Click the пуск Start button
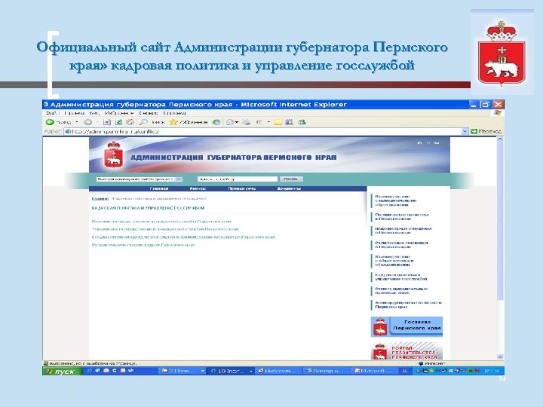543x407 pixels. (x=63, y=371)
